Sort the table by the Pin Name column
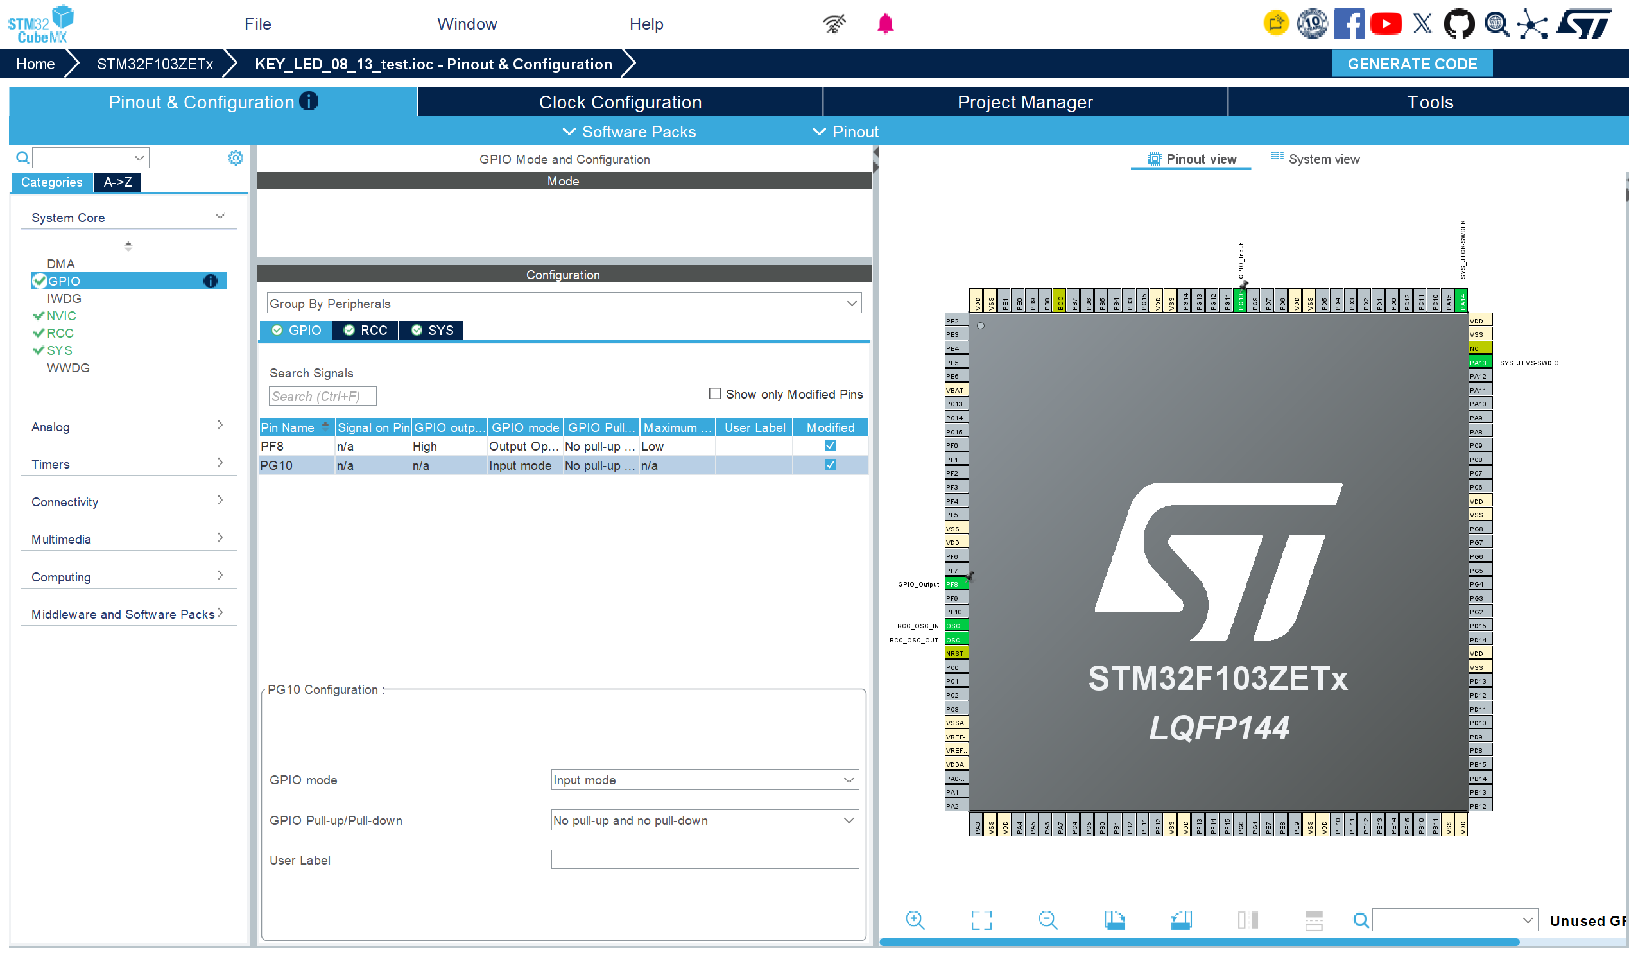The width and height of the screenshot is (1629, 955). click(296, 427)
